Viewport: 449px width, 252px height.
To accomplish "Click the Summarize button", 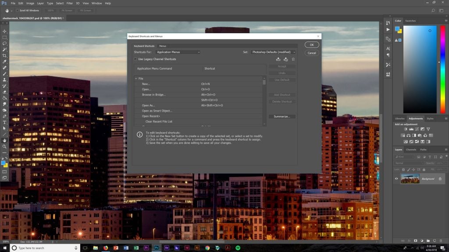I will (282, 116).
